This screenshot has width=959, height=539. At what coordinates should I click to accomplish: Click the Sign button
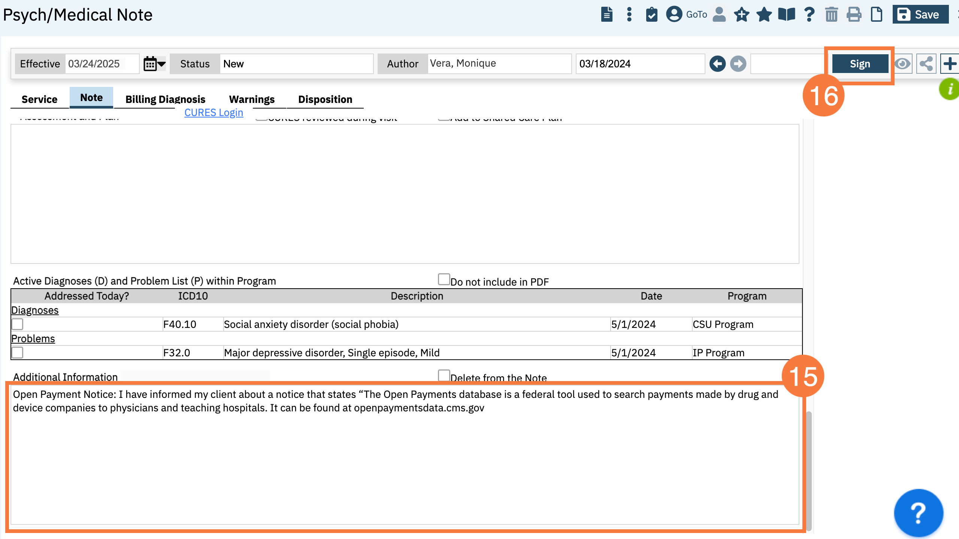coord(860,64)
